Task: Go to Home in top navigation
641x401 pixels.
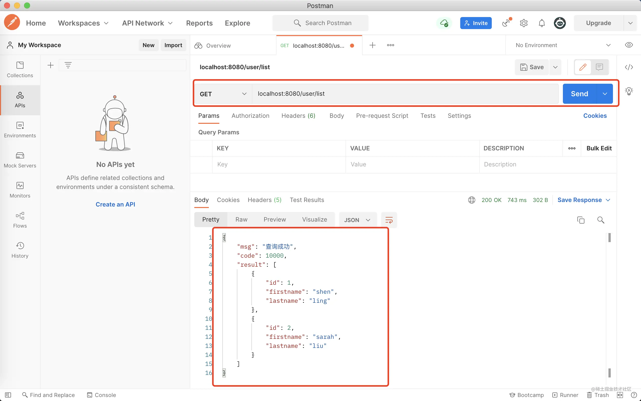Action: click(x=36, y=23)
